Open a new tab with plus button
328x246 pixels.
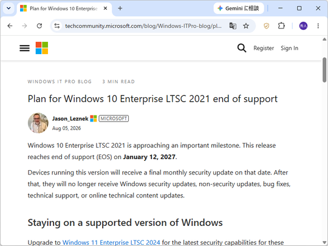point(120,9)
